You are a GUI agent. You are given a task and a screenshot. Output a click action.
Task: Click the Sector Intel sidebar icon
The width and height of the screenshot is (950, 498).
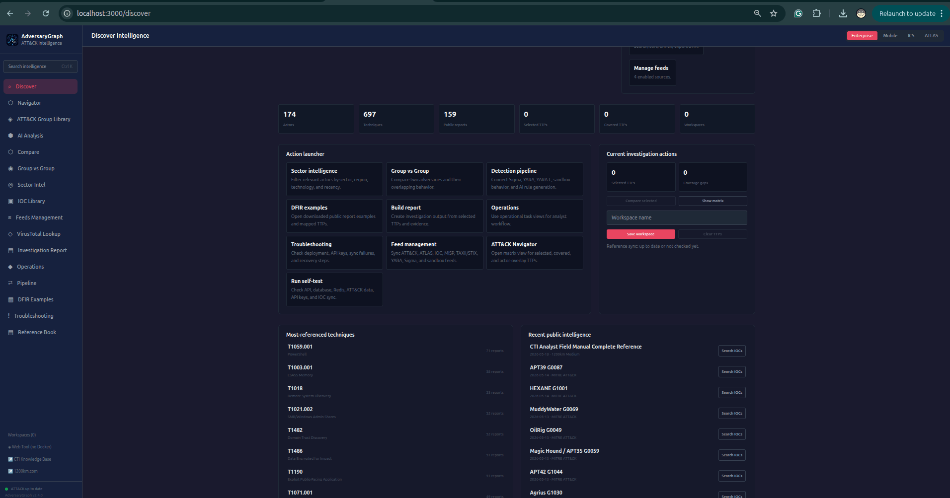tap(10, 185)
